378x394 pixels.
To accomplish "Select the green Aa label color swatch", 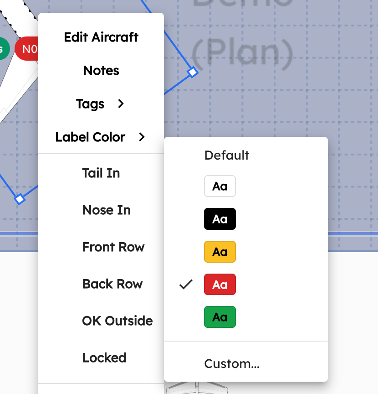I will 220,317.
